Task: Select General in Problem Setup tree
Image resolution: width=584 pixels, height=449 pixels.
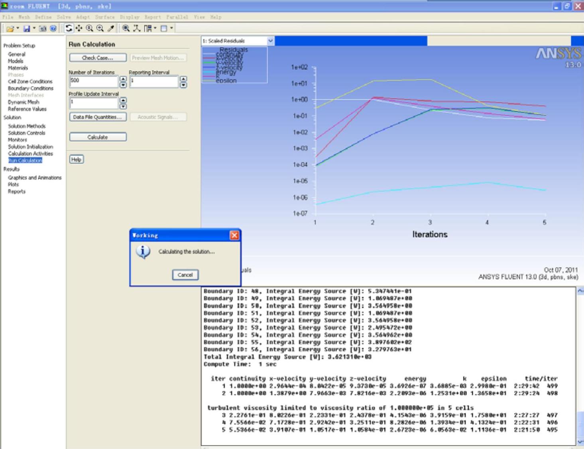Action: (x=17, y=54)
